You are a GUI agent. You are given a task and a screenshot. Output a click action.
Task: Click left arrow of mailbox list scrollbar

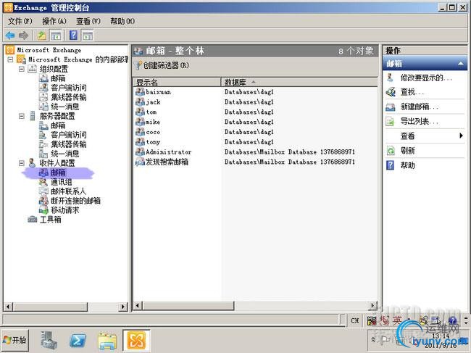coord(138,306)
